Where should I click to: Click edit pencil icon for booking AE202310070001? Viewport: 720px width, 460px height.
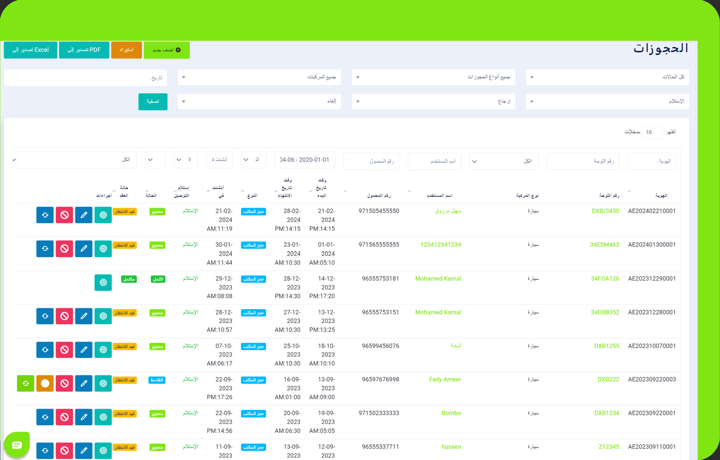(x=84, y=350)
